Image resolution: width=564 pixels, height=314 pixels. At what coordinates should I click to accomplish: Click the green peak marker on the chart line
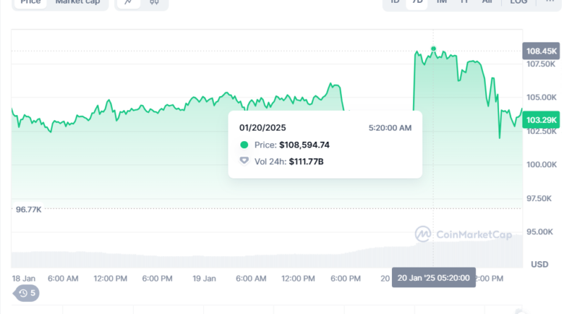[433, 49]
